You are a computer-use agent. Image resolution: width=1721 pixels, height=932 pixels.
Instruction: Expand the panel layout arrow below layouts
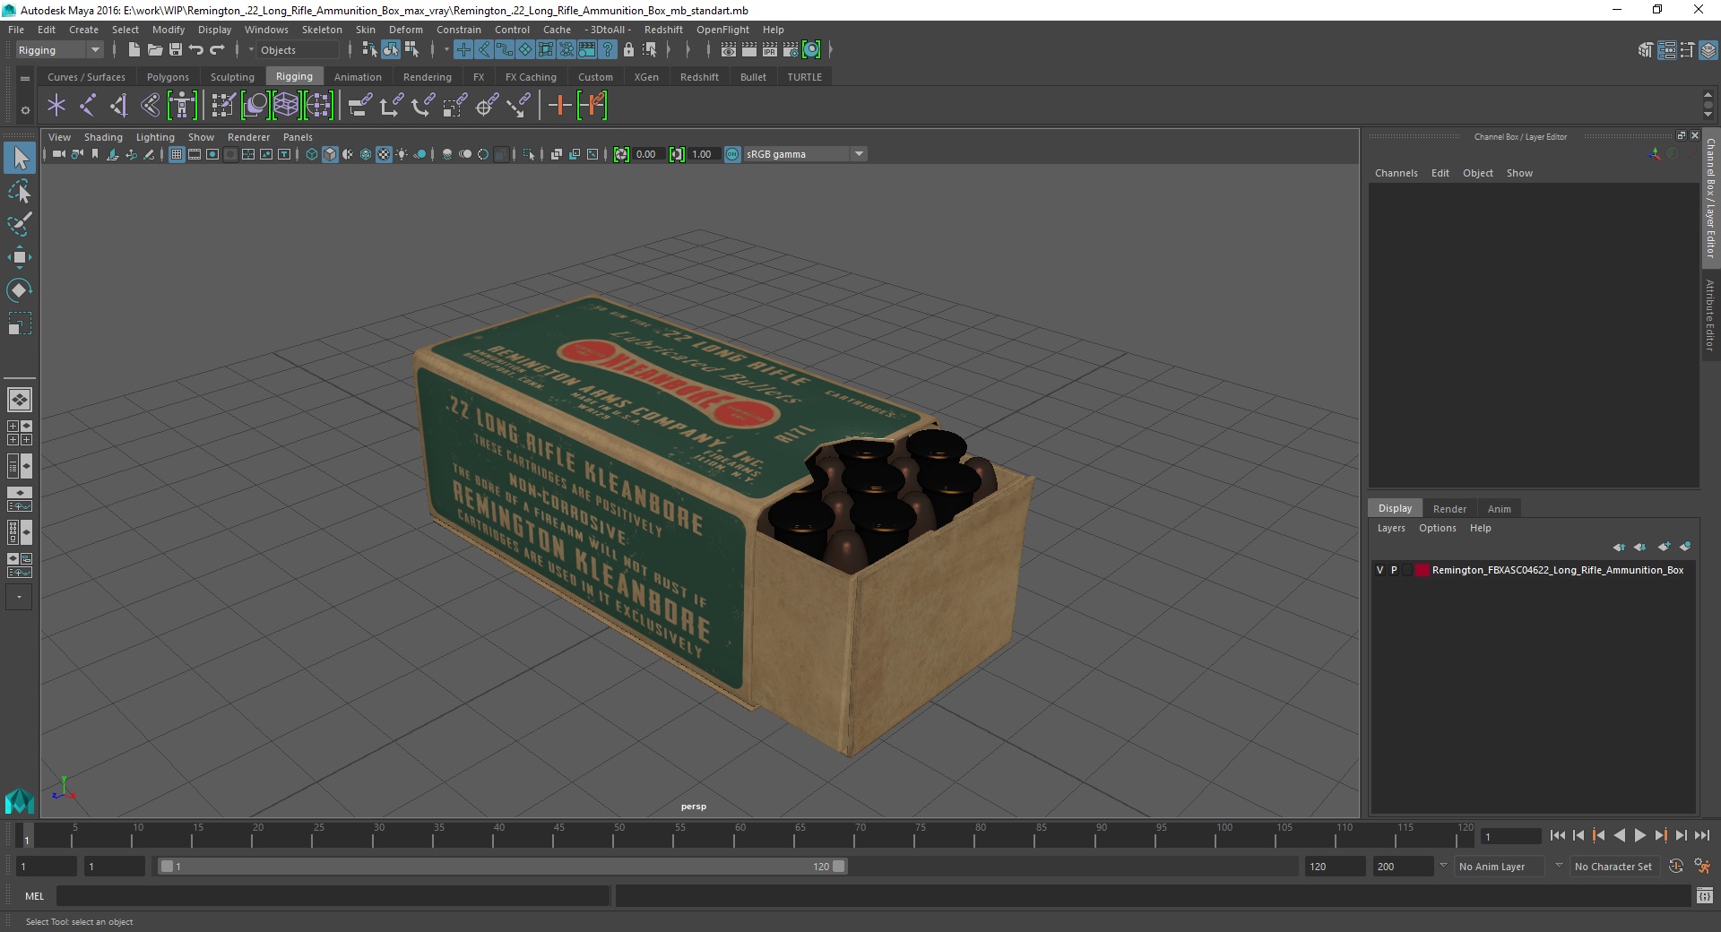20,597
